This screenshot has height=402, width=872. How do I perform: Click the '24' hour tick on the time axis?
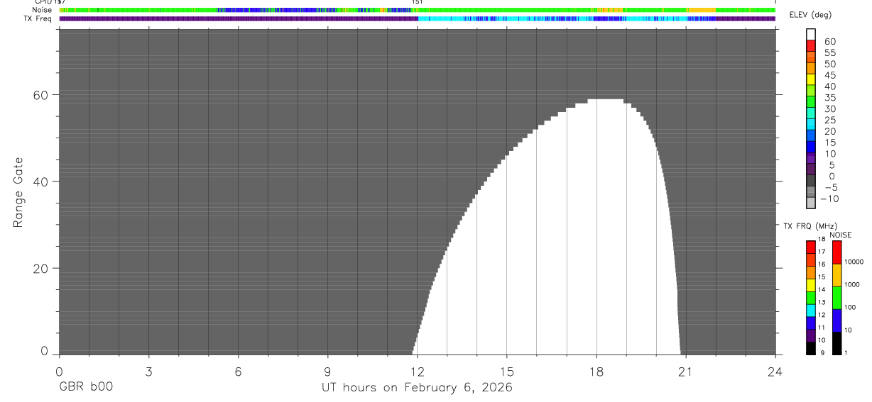[x=775, y=372]
